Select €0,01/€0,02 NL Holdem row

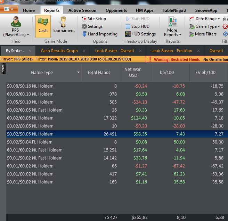pos(117,166)
